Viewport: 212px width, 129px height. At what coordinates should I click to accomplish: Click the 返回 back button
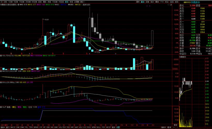[177, 2]
